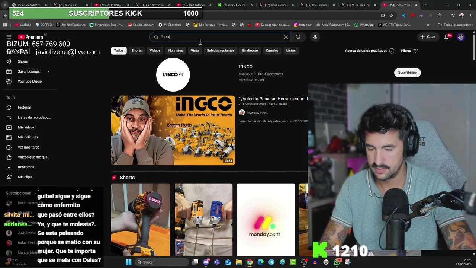Select the Subidas recientes filter chip

pyautogui.click(x=221, y=51)
